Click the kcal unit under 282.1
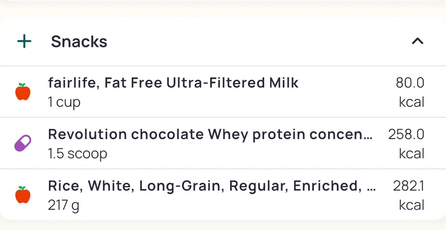The image size is (446, 230). tap(412, 205)
